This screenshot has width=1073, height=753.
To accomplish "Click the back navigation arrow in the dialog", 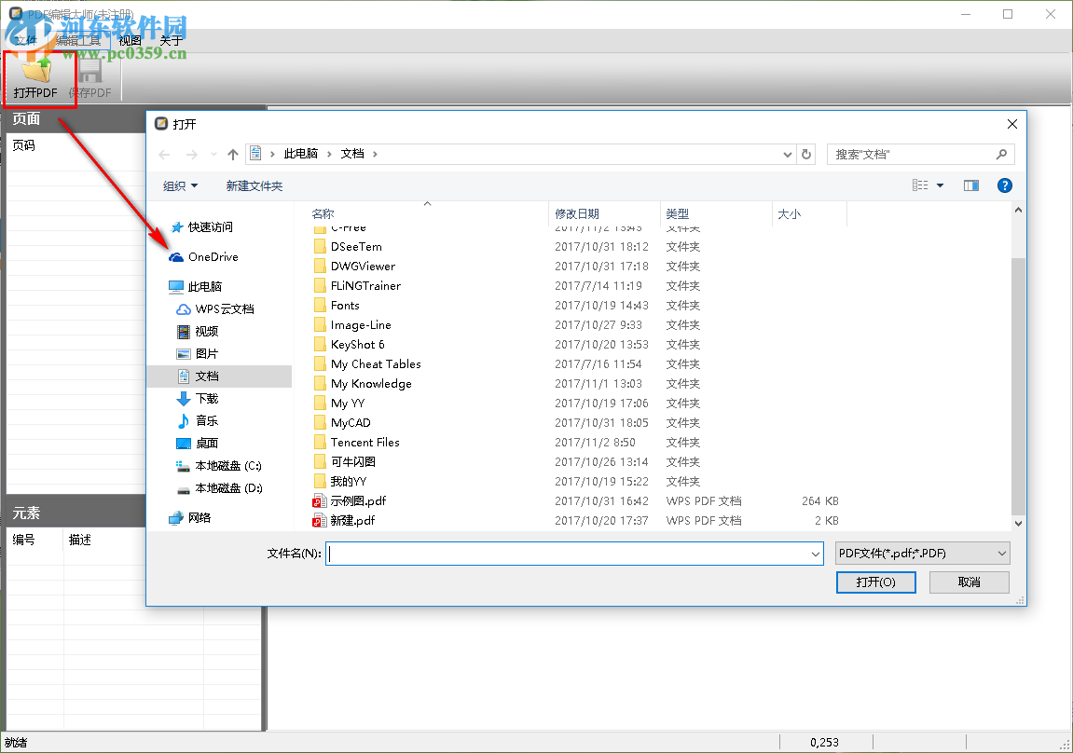I will point(165,153).
